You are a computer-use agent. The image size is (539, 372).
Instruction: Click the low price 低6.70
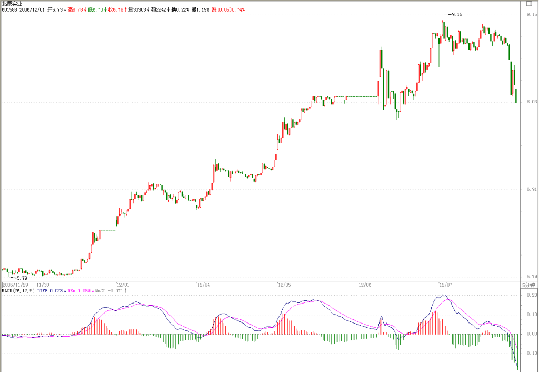96,9
